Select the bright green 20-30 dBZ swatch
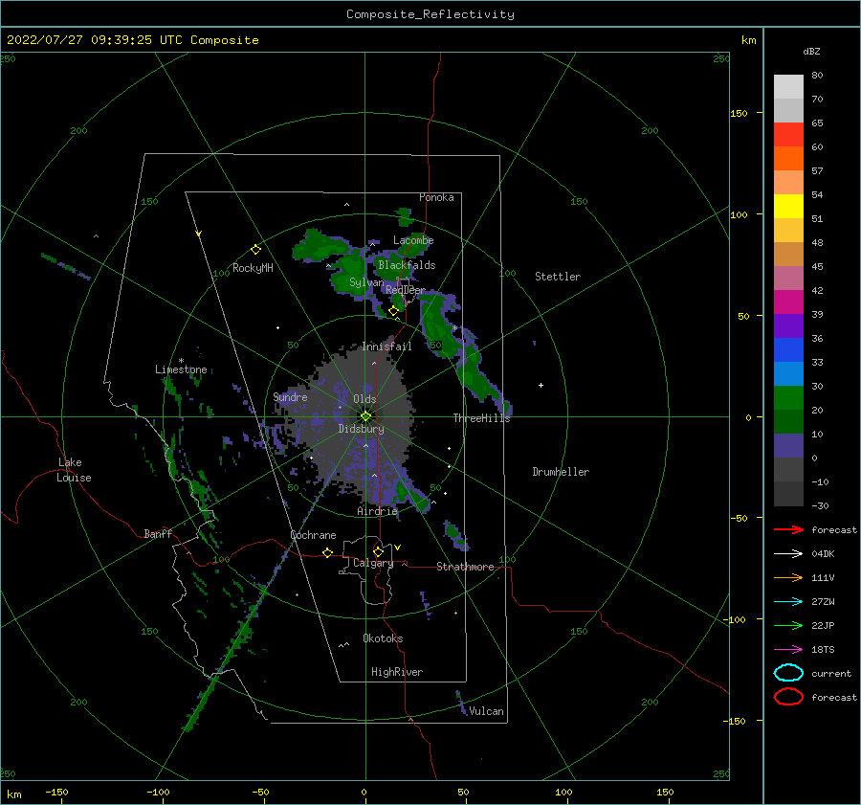This screenshot has width=861, height=805. click(x=788, y=397)
